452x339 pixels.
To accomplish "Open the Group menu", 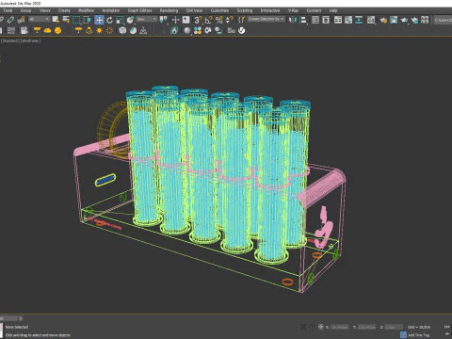I will tap(25, 10).
